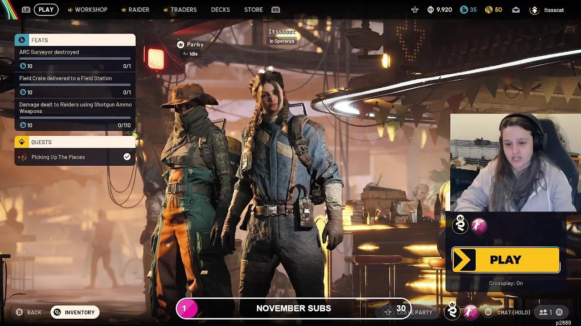This screenshot has height=326, width=581.
Task: Click the NOVEMBER SUBS goal bar
Action: [294, 308]
